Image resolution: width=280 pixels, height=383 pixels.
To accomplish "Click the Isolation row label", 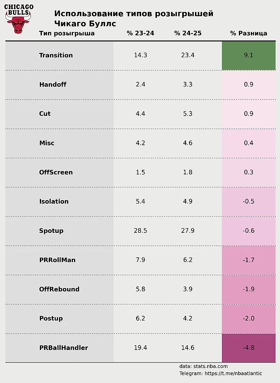I will 54,202.
